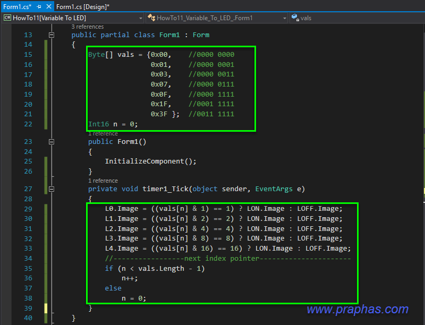425x325 pixels.
Task: Click 'n++;' on line 36
Action: pos(130,278)
